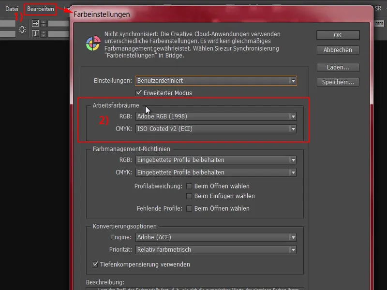Click the Nicht synchronisiert warning text
This screenshot has height=290, width=387.
tap(192, 44)
